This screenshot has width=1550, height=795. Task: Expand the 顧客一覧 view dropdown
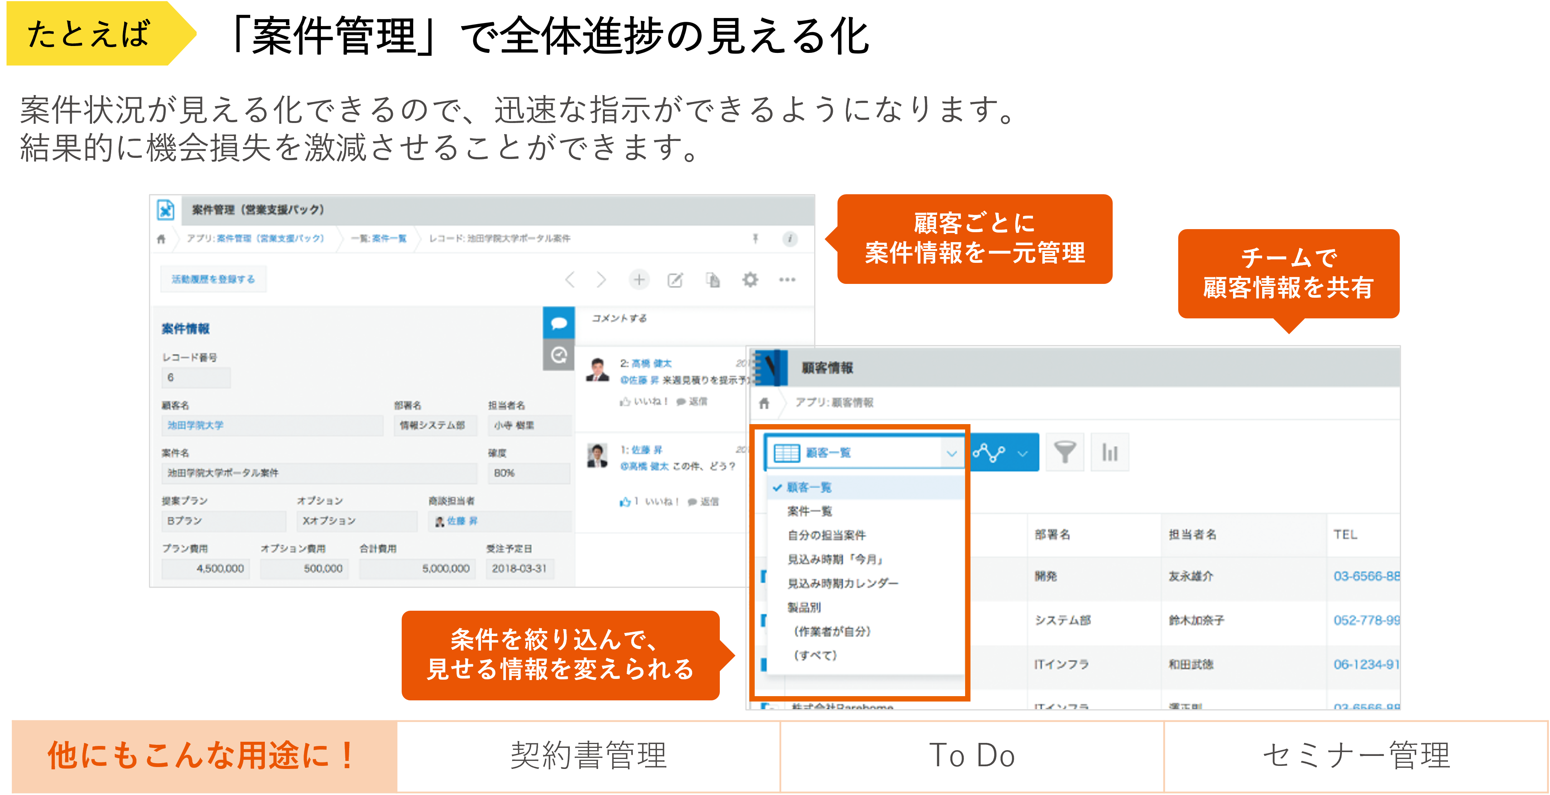point(951,453)
